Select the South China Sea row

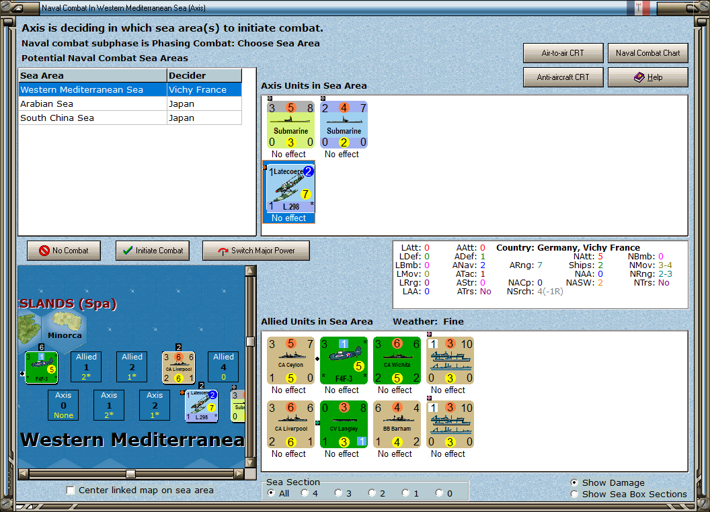point(130,118)
